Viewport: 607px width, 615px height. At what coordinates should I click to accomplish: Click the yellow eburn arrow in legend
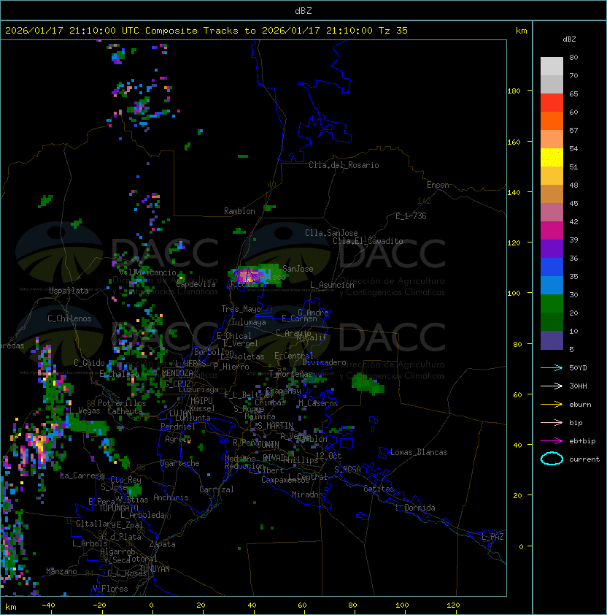552,405
